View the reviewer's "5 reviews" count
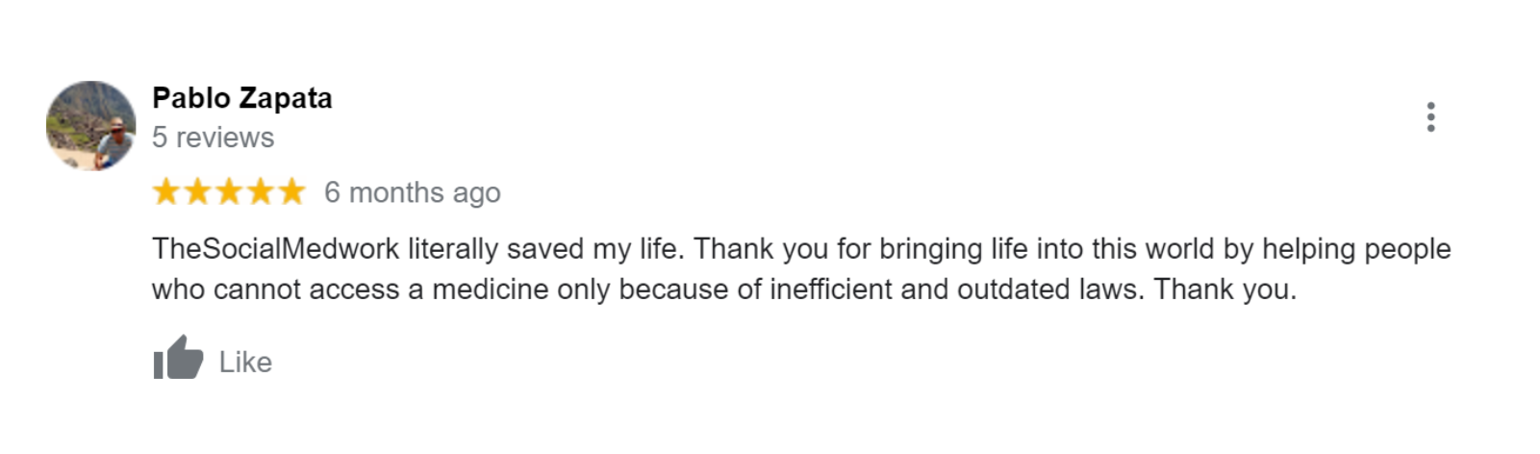Viewport: 1540px width, 454px height. (213, 138)
